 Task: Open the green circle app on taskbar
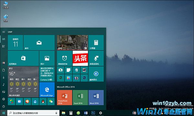(x=78, y=113)
